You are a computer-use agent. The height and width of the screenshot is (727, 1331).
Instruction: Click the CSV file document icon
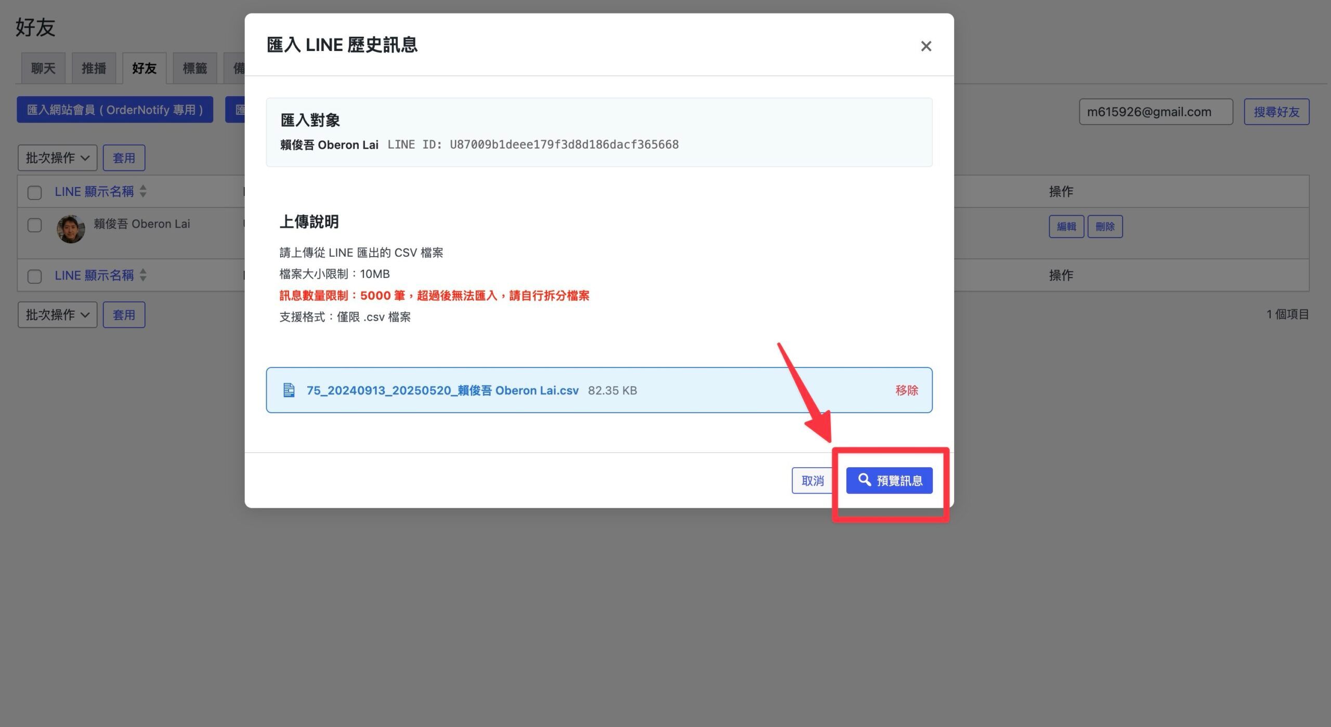click(289, 390)
